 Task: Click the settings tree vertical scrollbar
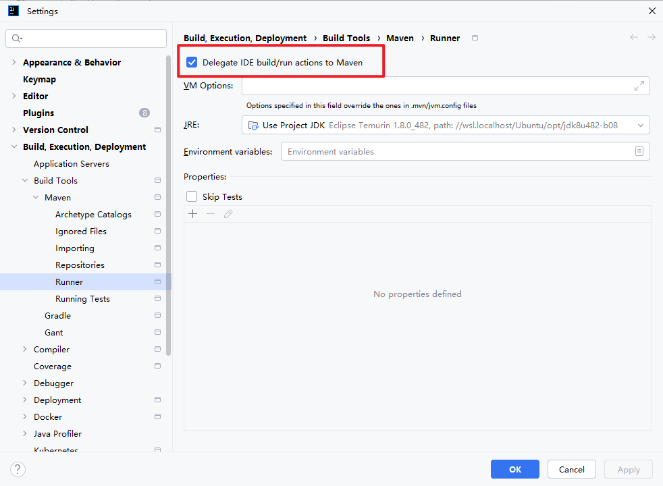pos(168,202)
